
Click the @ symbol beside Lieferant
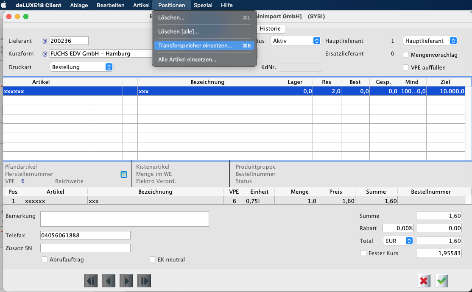coord(45,41)
